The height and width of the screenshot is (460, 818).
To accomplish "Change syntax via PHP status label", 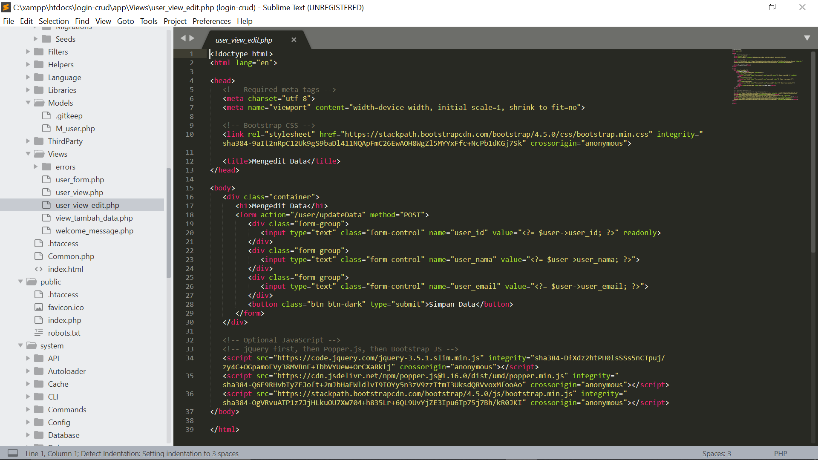I will (x=781, y=454).
